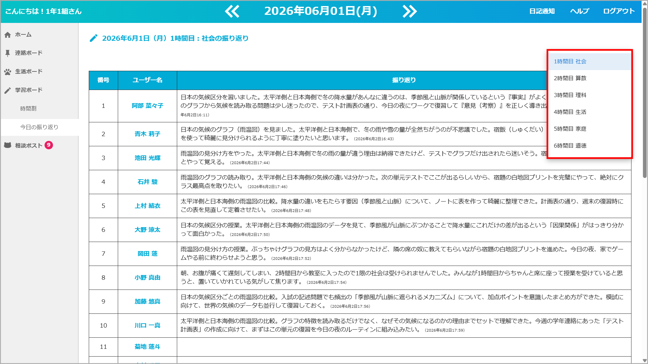The height and width of the screenshot is (364, 648).
Task: Click the home icon in sidebar
Action: 8,35
